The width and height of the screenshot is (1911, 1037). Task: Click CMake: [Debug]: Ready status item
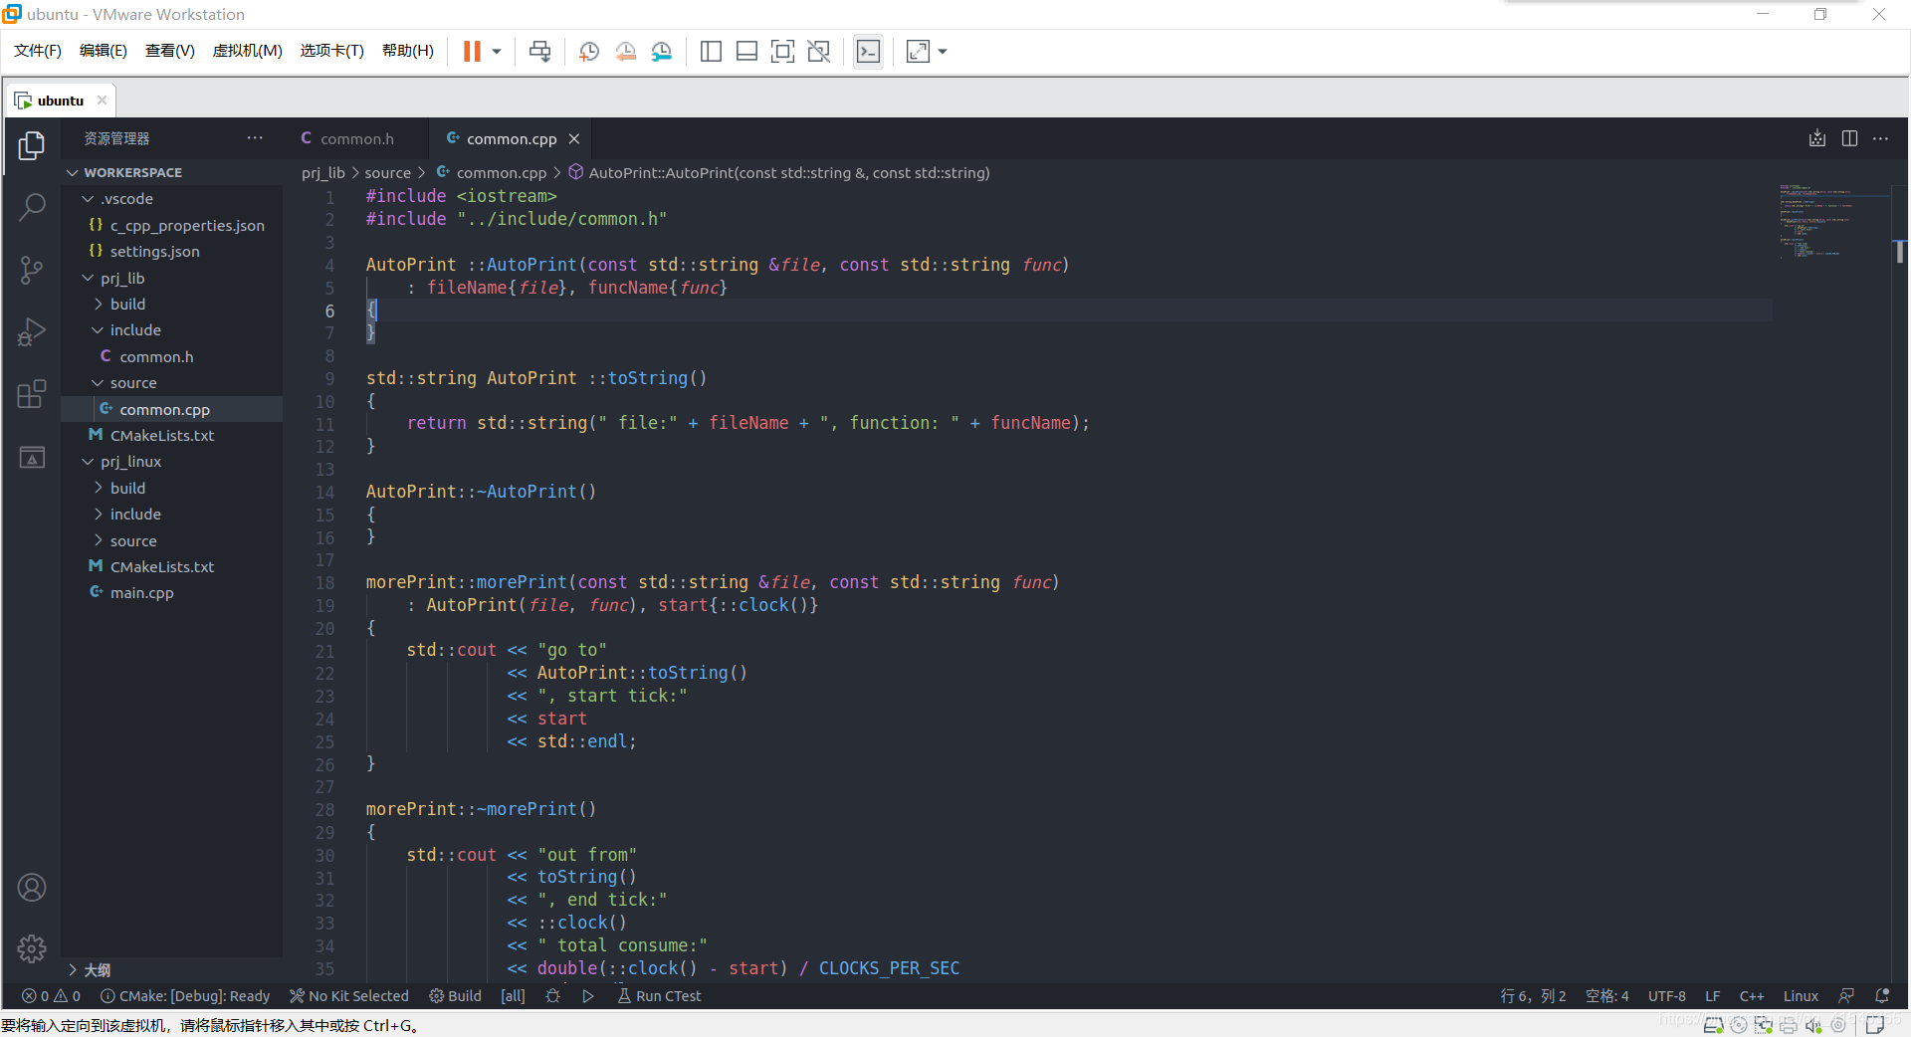[x=185, y=996]
